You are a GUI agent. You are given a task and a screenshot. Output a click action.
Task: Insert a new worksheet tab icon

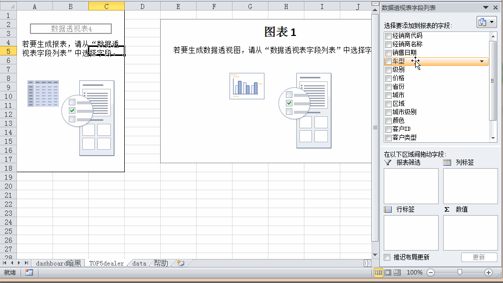coord(181,264)
